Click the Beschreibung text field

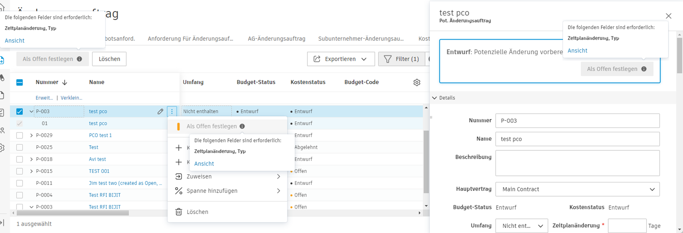[577, 163]
